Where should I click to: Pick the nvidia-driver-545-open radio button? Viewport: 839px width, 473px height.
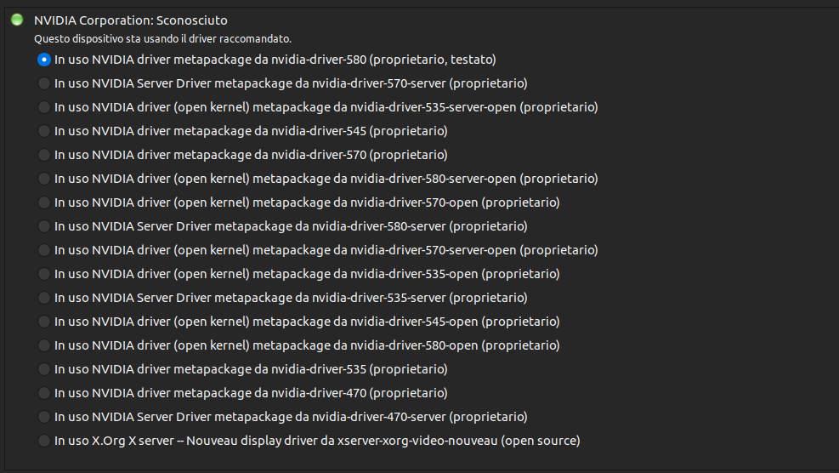pyautogui.click(x=44, y=322)
